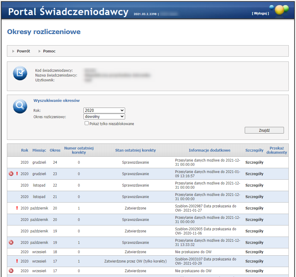
Task: Click the exclamation mark in wrzesień Zatwierdzone przez OW row
Action: coord(17,261)
